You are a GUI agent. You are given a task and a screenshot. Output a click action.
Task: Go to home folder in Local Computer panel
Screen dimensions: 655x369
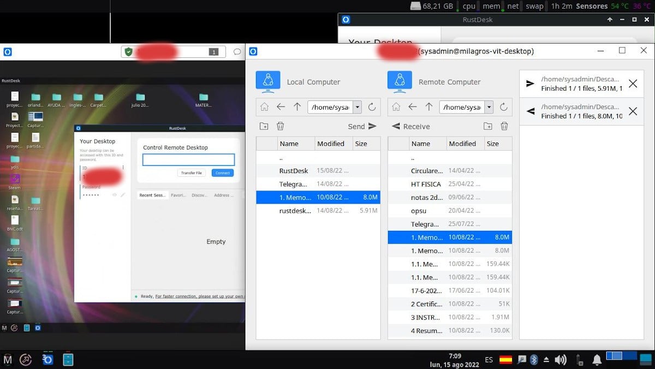point(264,107)
